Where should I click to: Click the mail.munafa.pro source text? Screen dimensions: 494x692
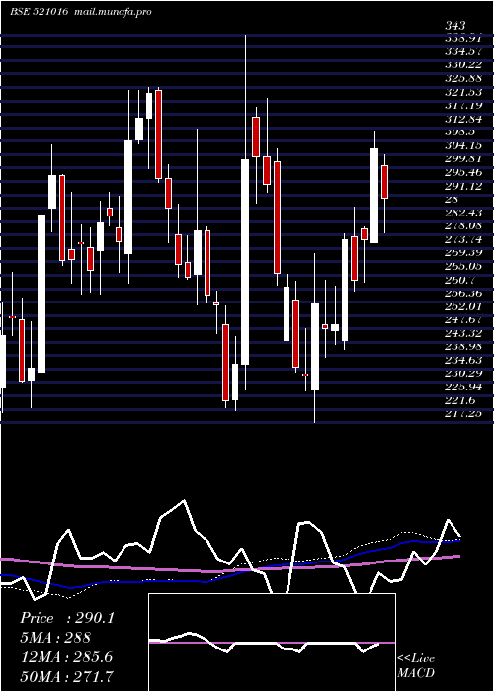tap(112, 12)
